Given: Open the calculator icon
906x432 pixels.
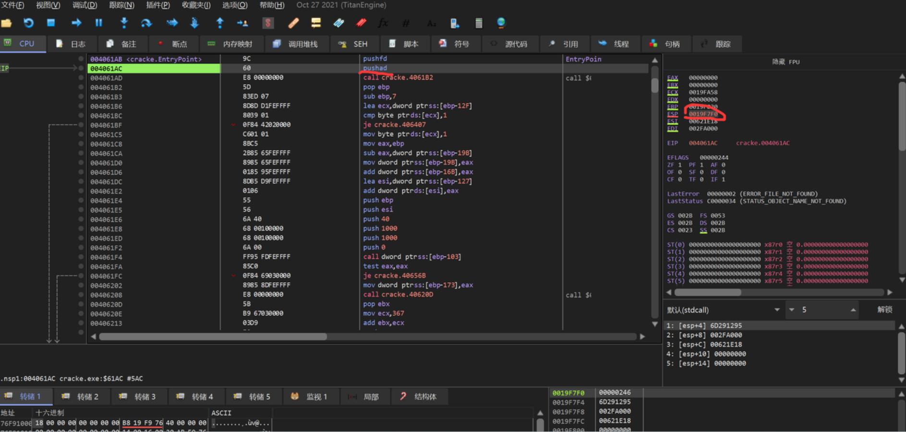Looking at the screenshot, I should click(x=479, y=23).
